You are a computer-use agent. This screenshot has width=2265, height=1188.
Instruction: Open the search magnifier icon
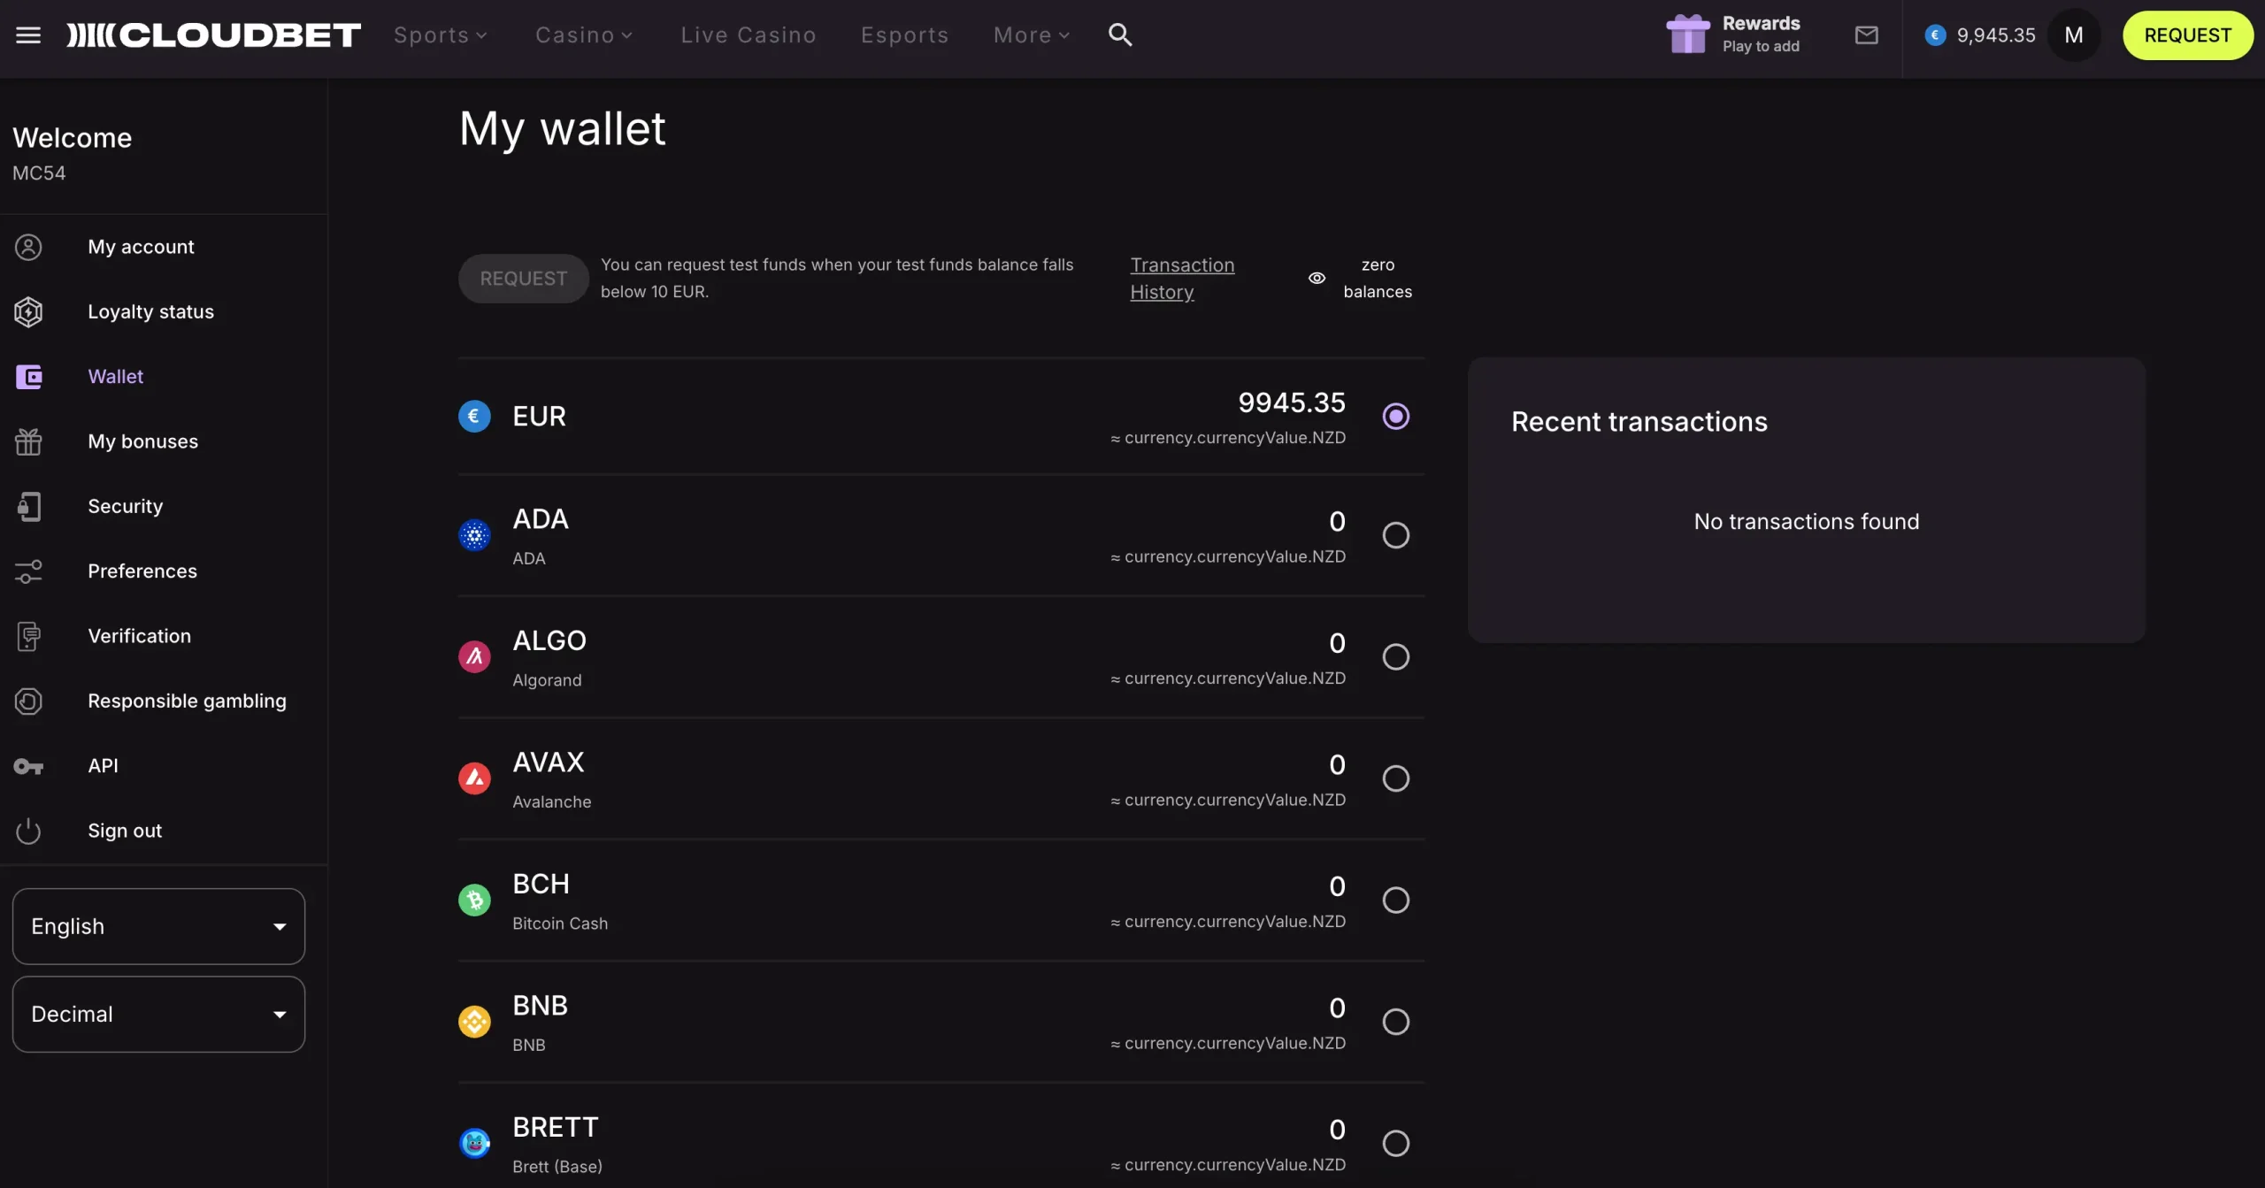pyautogui.click(x=1120, y=34)
